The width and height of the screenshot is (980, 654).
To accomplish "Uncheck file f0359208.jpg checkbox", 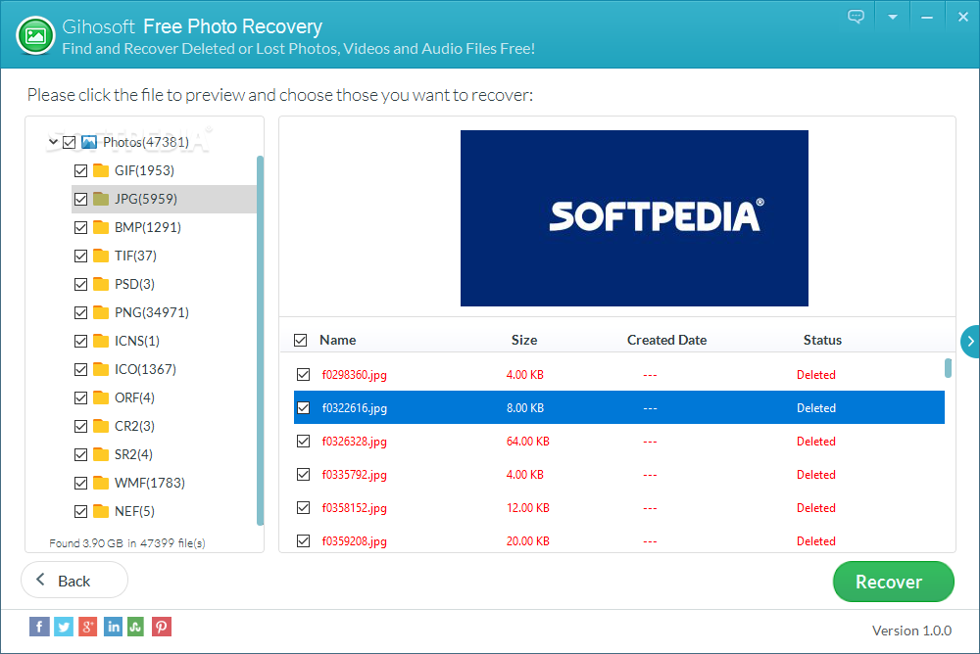I will coord(303,541).
